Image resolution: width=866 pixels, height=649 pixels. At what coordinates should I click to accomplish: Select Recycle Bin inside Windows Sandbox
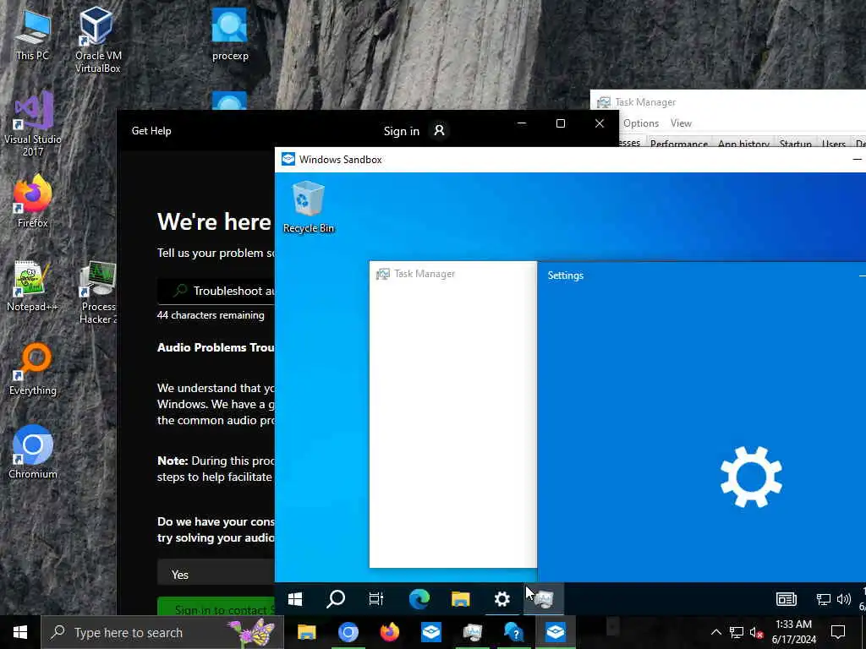click(x=308, y=207)
